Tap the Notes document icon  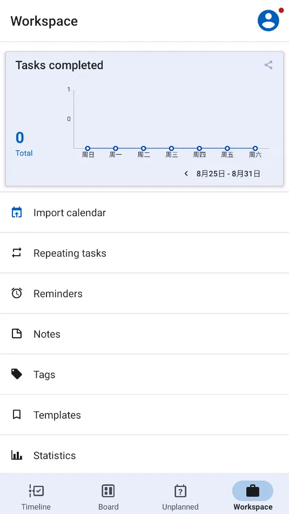point(17,333)
